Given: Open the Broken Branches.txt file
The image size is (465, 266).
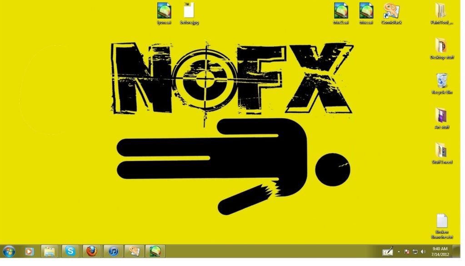Looking at the screenshot, I should (441, 226).
